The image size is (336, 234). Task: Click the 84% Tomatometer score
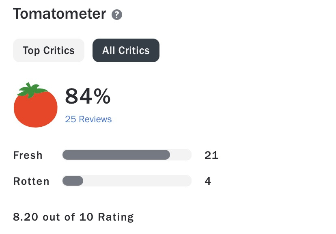tap(81, 97)
